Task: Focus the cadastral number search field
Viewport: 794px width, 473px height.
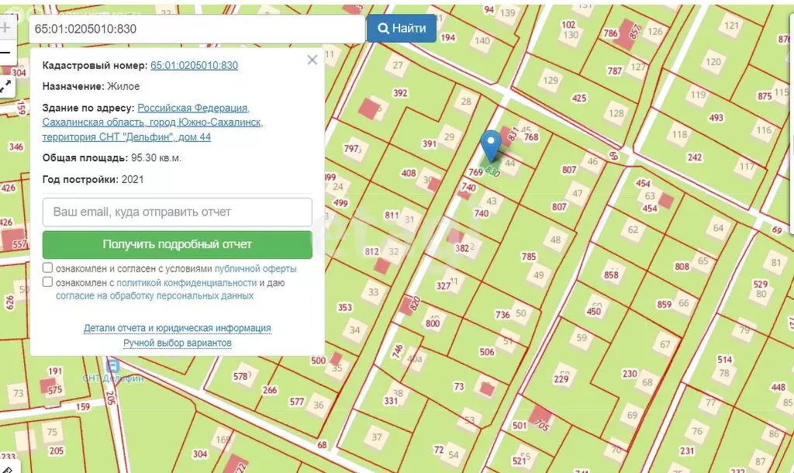Action: pyautogui.click(x=197, y=29)
